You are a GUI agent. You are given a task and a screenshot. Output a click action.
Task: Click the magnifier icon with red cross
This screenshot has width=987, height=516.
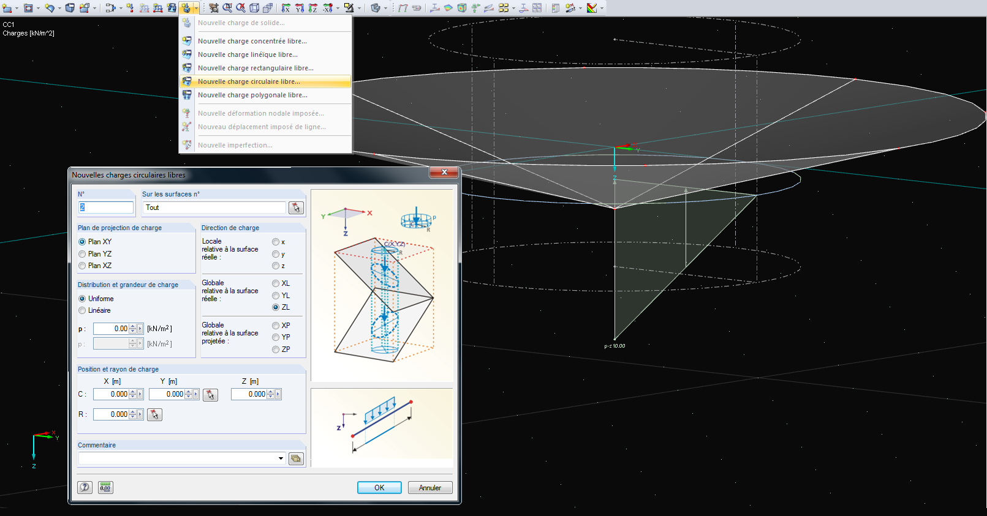pyautogui.click(x=241, y=8)
